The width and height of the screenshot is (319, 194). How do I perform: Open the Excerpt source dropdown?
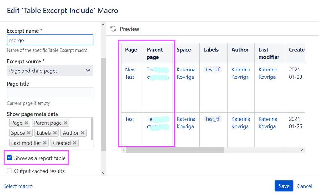[50, 71]
